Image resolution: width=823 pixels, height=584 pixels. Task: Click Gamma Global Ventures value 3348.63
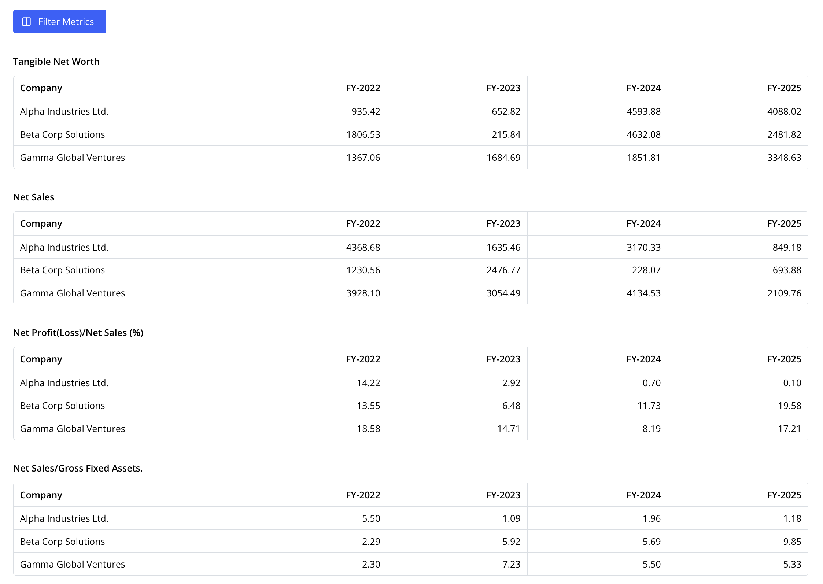pos(784,158)
